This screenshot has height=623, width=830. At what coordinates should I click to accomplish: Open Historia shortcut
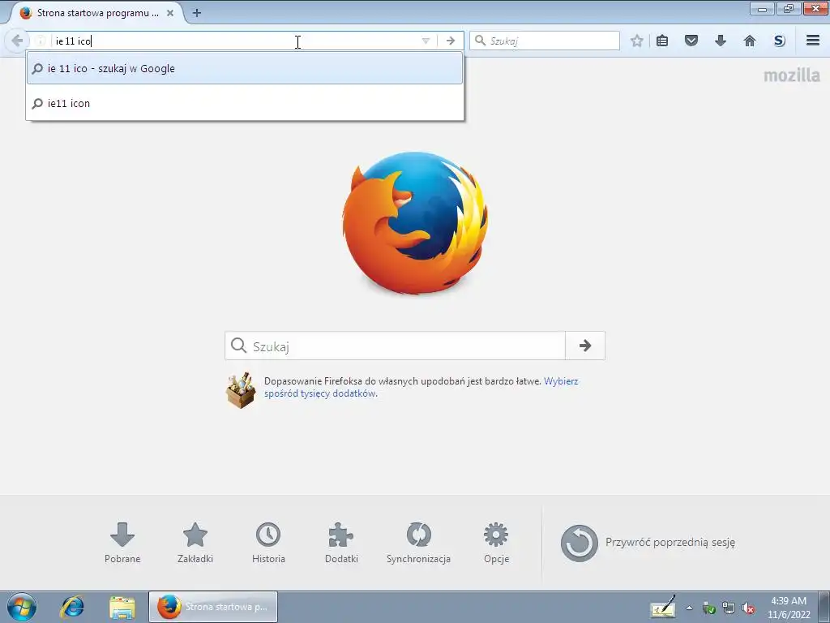(x=268, y=543)
